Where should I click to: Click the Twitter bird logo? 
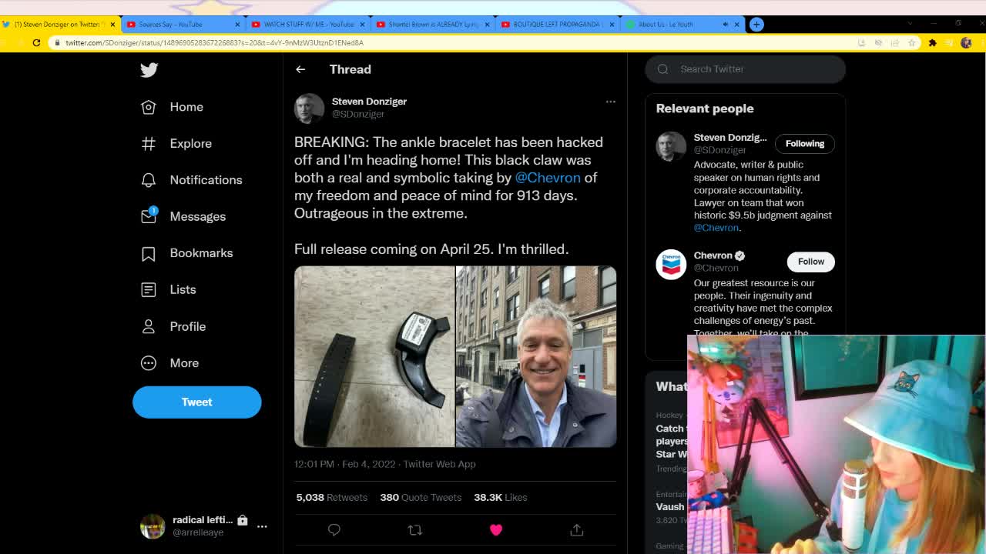(149, 70)
